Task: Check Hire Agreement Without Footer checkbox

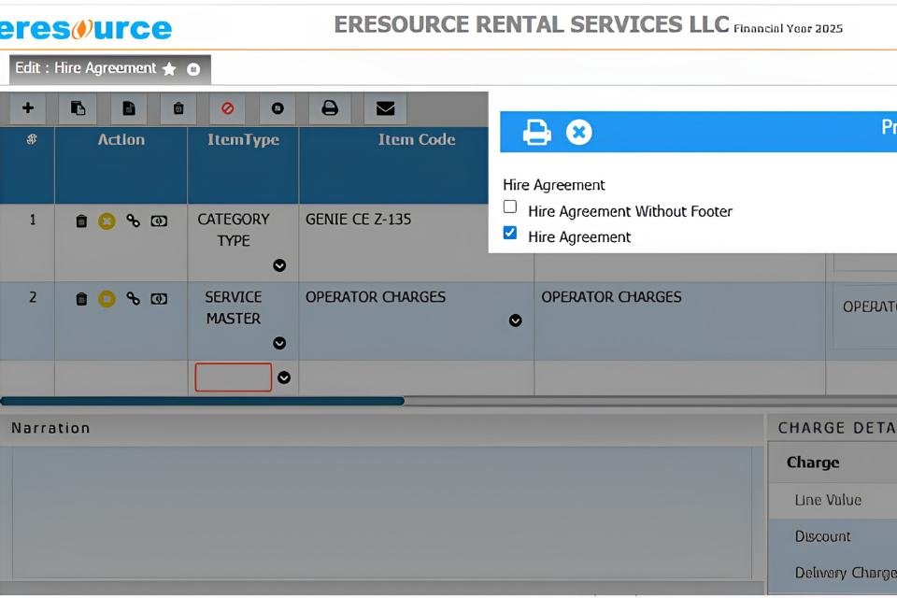Action: (x=510, y=206)
